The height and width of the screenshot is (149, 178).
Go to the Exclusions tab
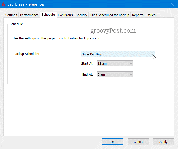tap(65, 15)
